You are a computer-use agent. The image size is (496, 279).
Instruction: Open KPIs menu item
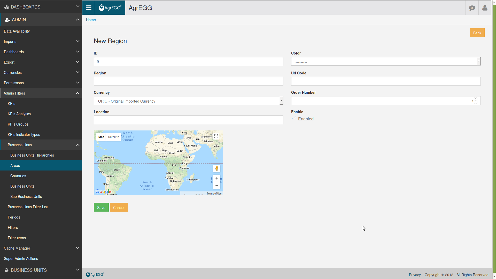click(41, 104)
